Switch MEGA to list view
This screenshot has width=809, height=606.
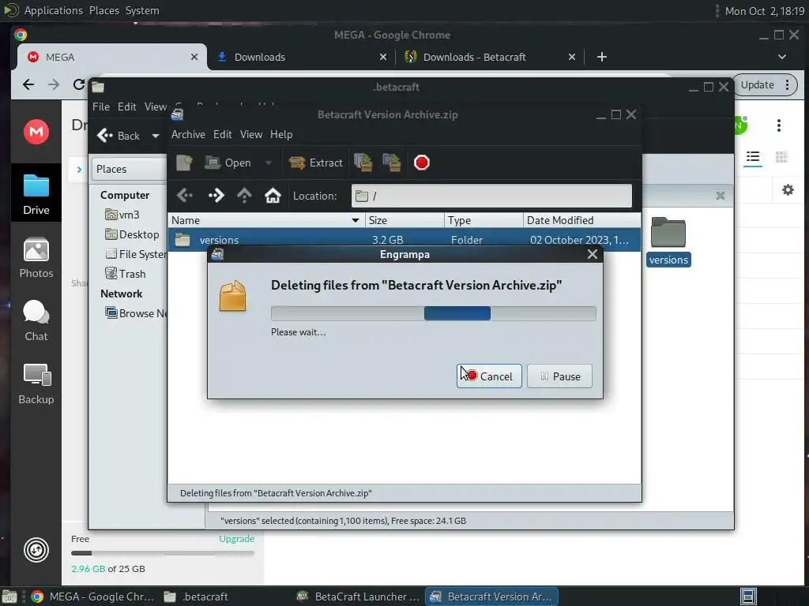(753, 157)
